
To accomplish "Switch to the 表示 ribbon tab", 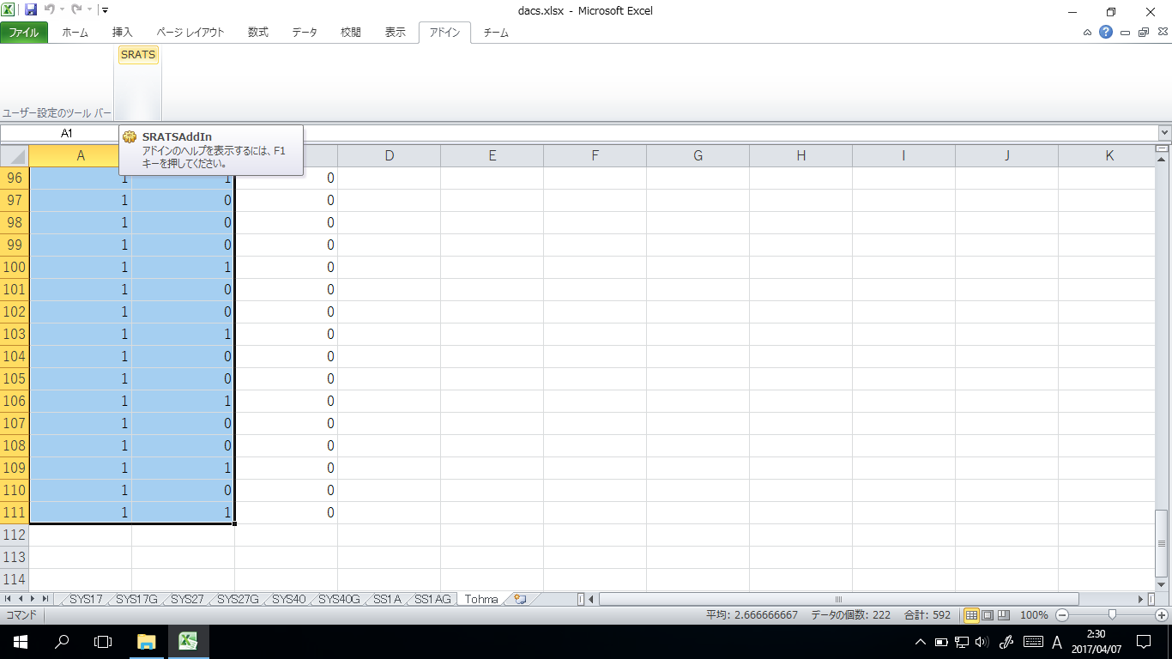I will coord(396,33).
